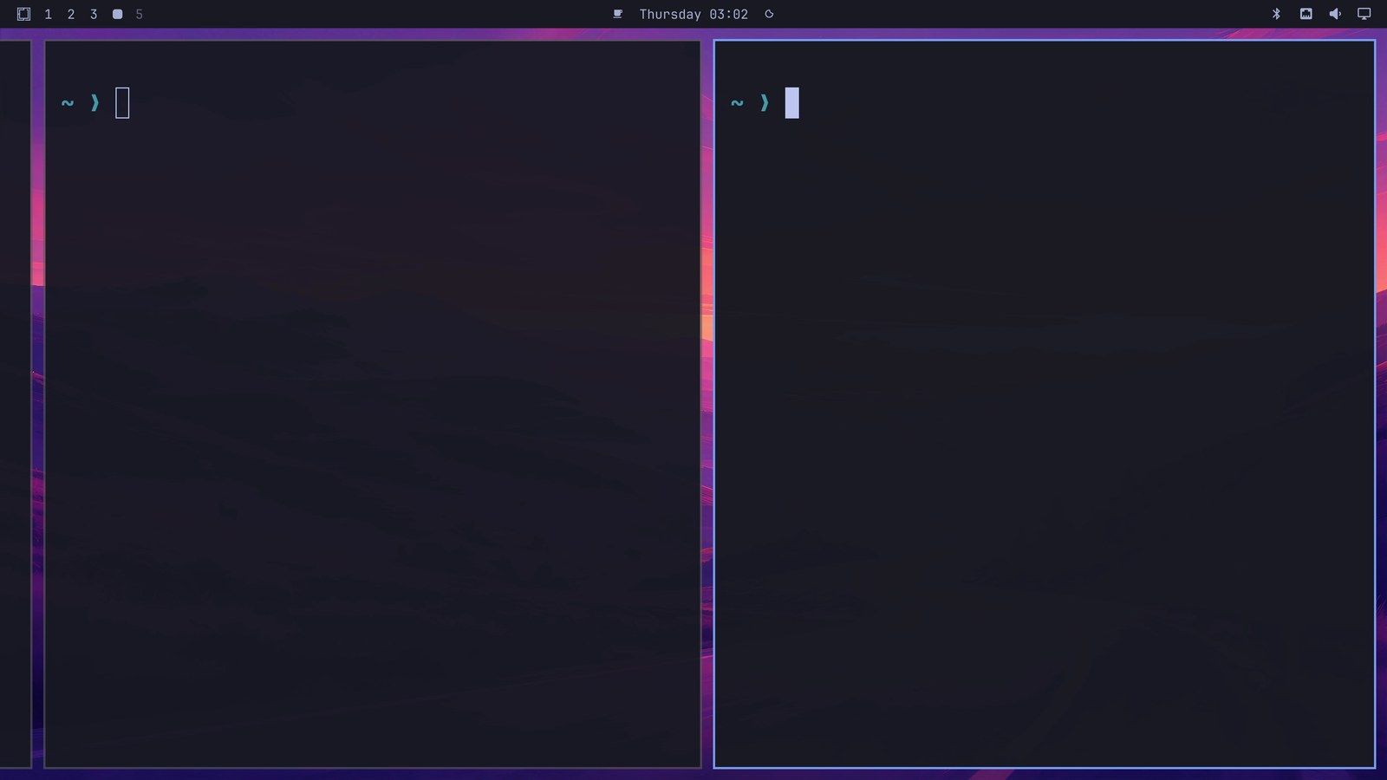Switch to workspace 1

tap(48, 15)
